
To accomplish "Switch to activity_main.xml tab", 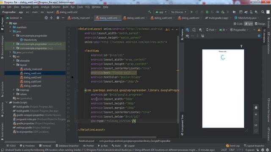I will pos(80,18).
